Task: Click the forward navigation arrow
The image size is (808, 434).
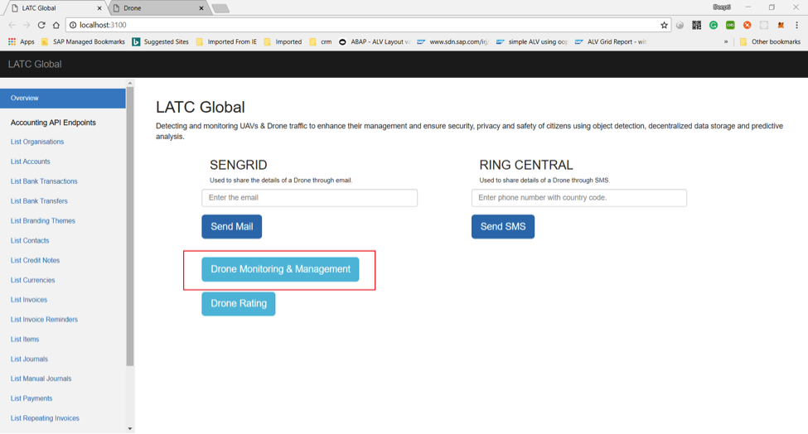Action: [x=27, y=25]
